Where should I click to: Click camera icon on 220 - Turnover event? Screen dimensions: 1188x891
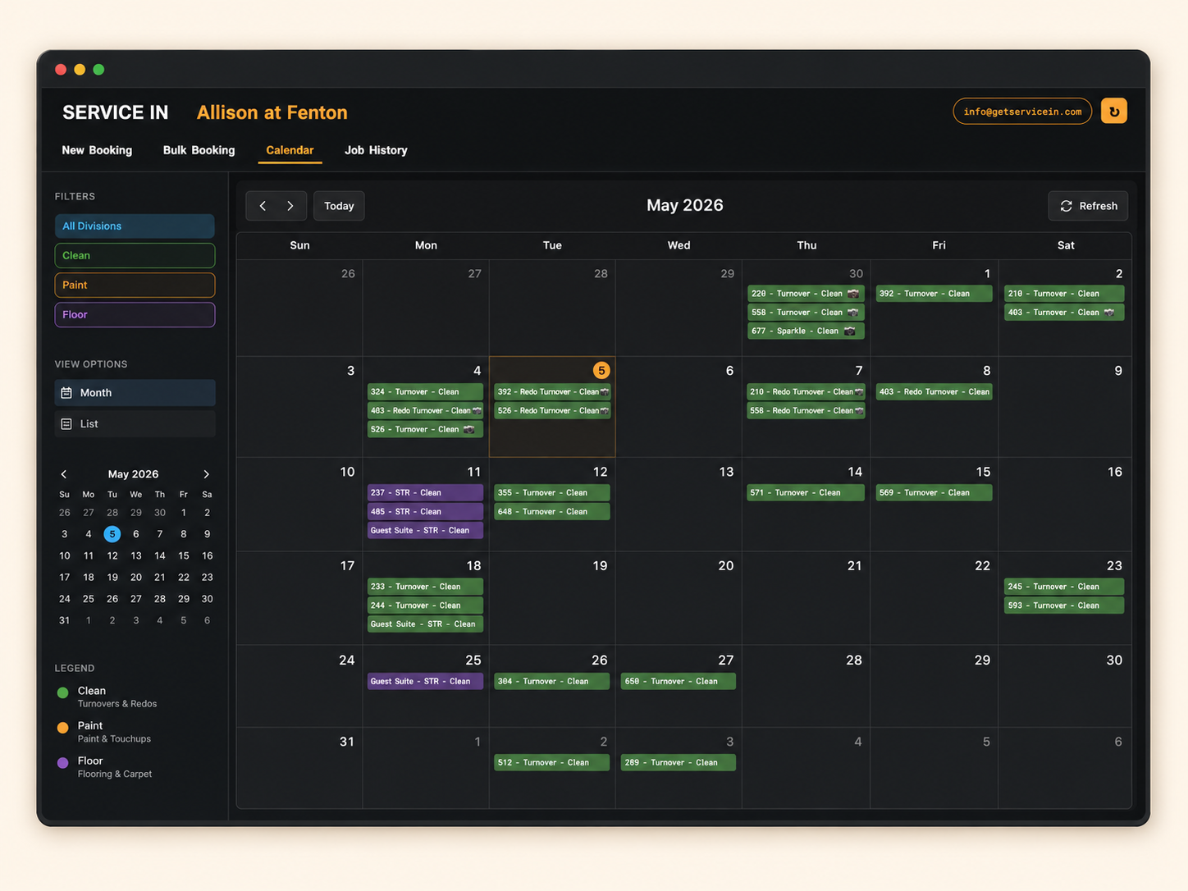[x=853, y=294]
